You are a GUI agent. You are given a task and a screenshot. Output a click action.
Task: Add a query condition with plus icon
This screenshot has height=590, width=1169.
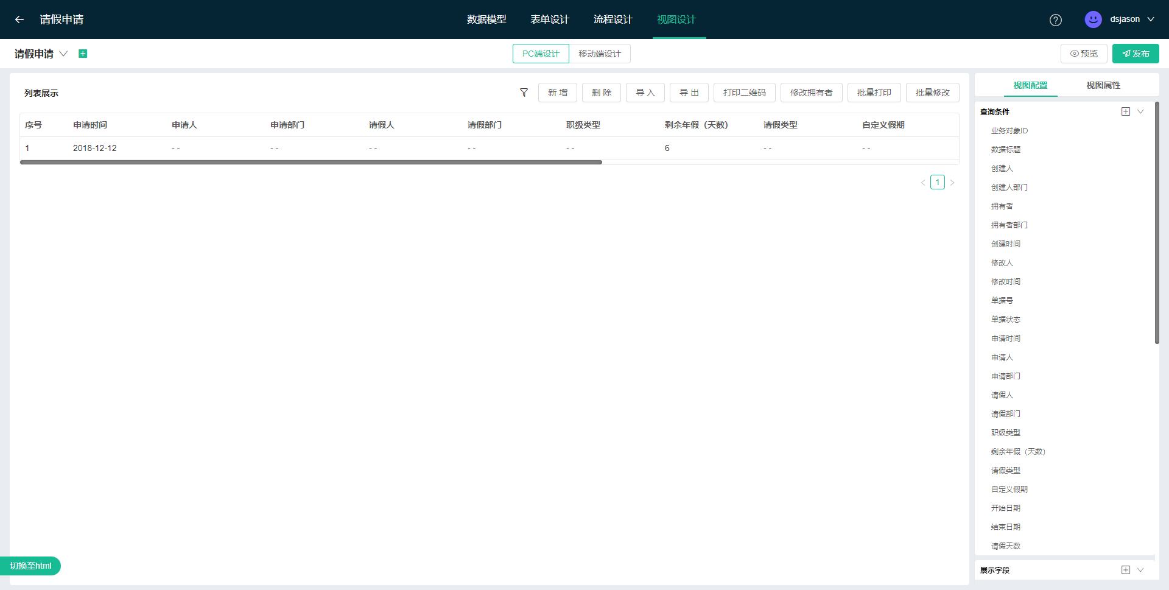(1126, 111)
